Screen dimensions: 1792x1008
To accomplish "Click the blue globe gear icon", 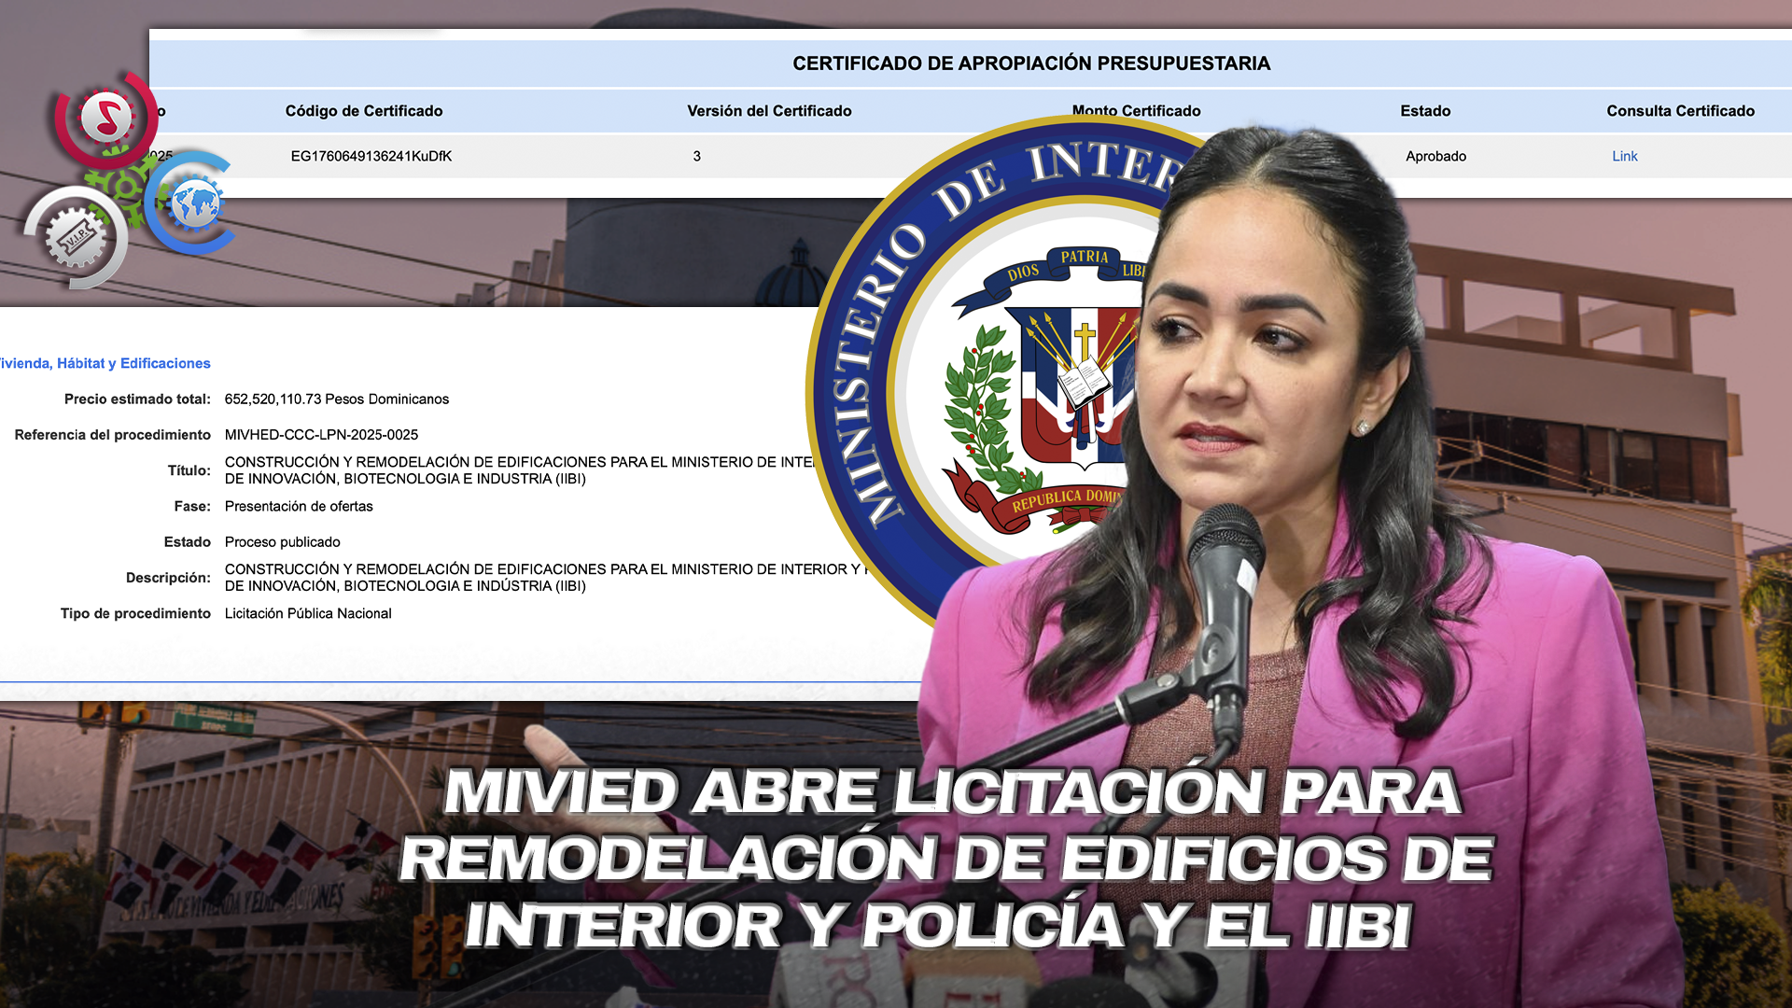I will [194, 203].
